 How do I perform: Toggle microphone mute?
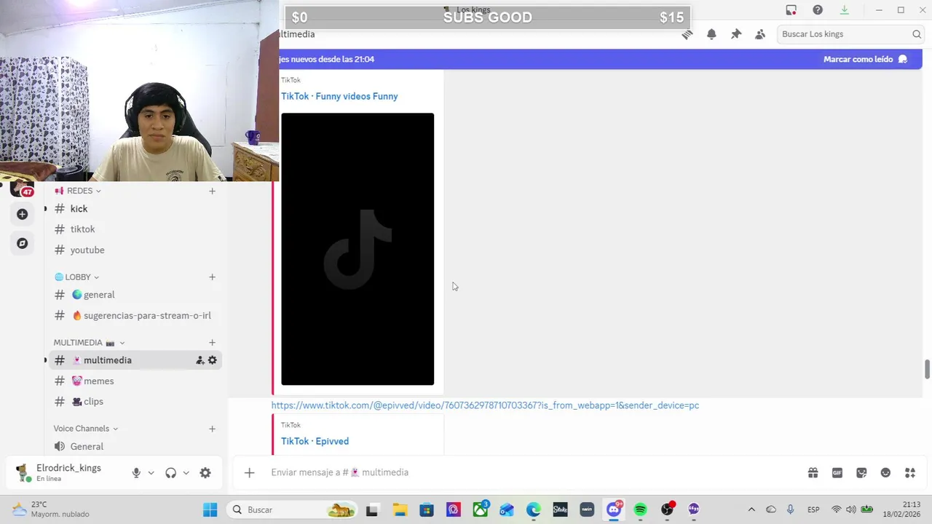click(x=136, y=473)
